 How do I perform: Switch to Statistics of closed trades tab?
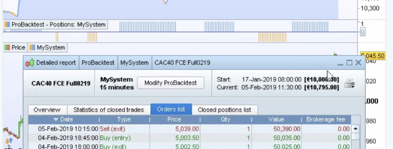point(109,110)
